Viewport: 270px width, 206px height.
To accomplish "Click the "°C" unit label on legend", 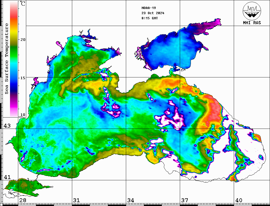I will 23,3.
